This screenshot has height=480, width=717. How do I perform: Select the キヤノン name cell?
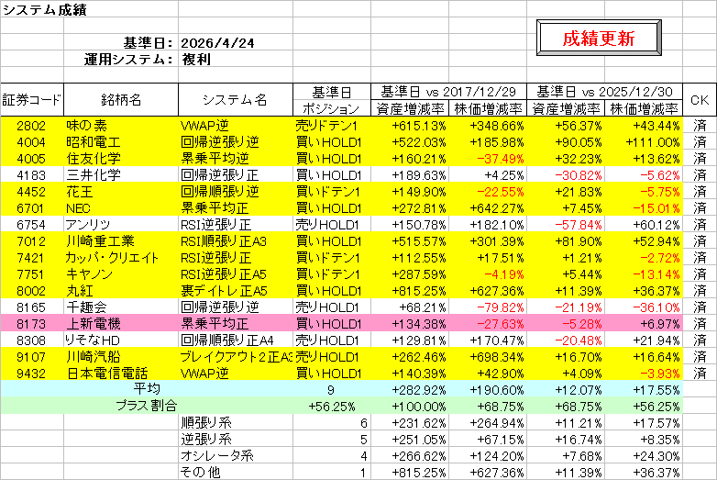click(x=121, y=273)
